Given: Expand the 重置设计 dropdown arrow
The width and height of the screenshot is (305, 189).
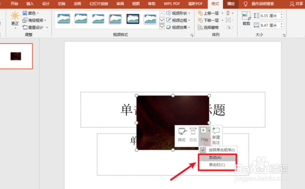Looking at the screenshot, I should click(x=47, y=27).
